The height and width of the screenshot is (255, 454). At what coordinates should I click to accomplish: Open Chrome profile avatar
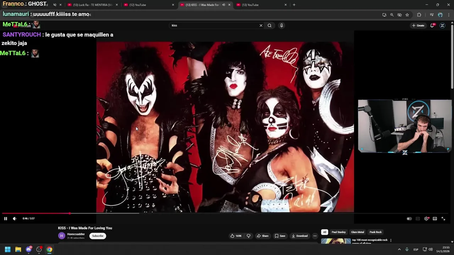(x=440, y=15)
